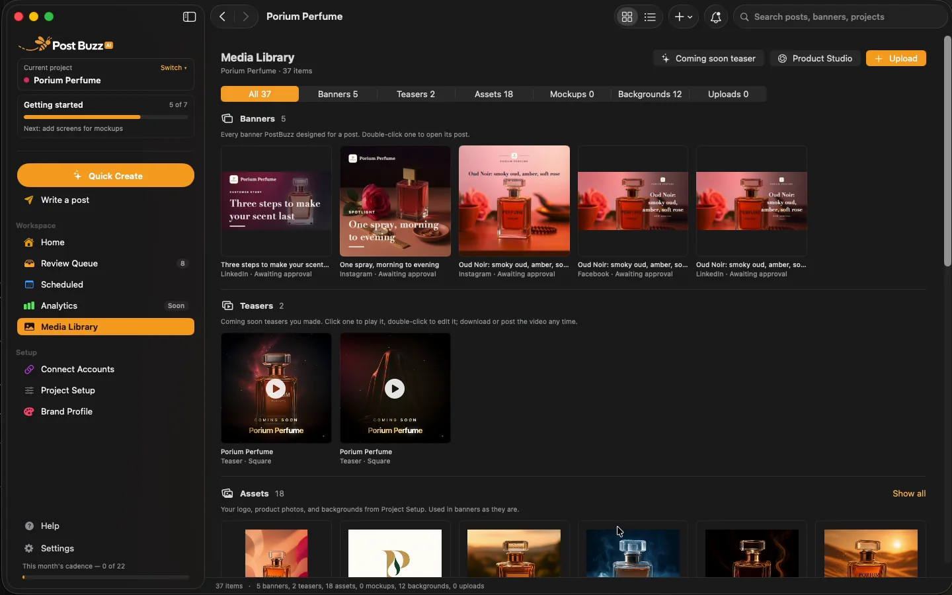Select the All 37 tab
This screenshot has height=595, width=952.
(x=260, y=95)
